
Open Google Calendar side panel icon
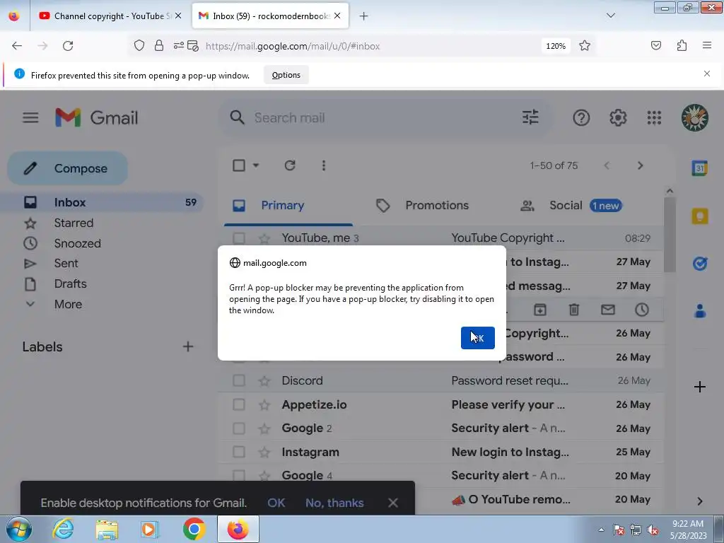[699, 168]
